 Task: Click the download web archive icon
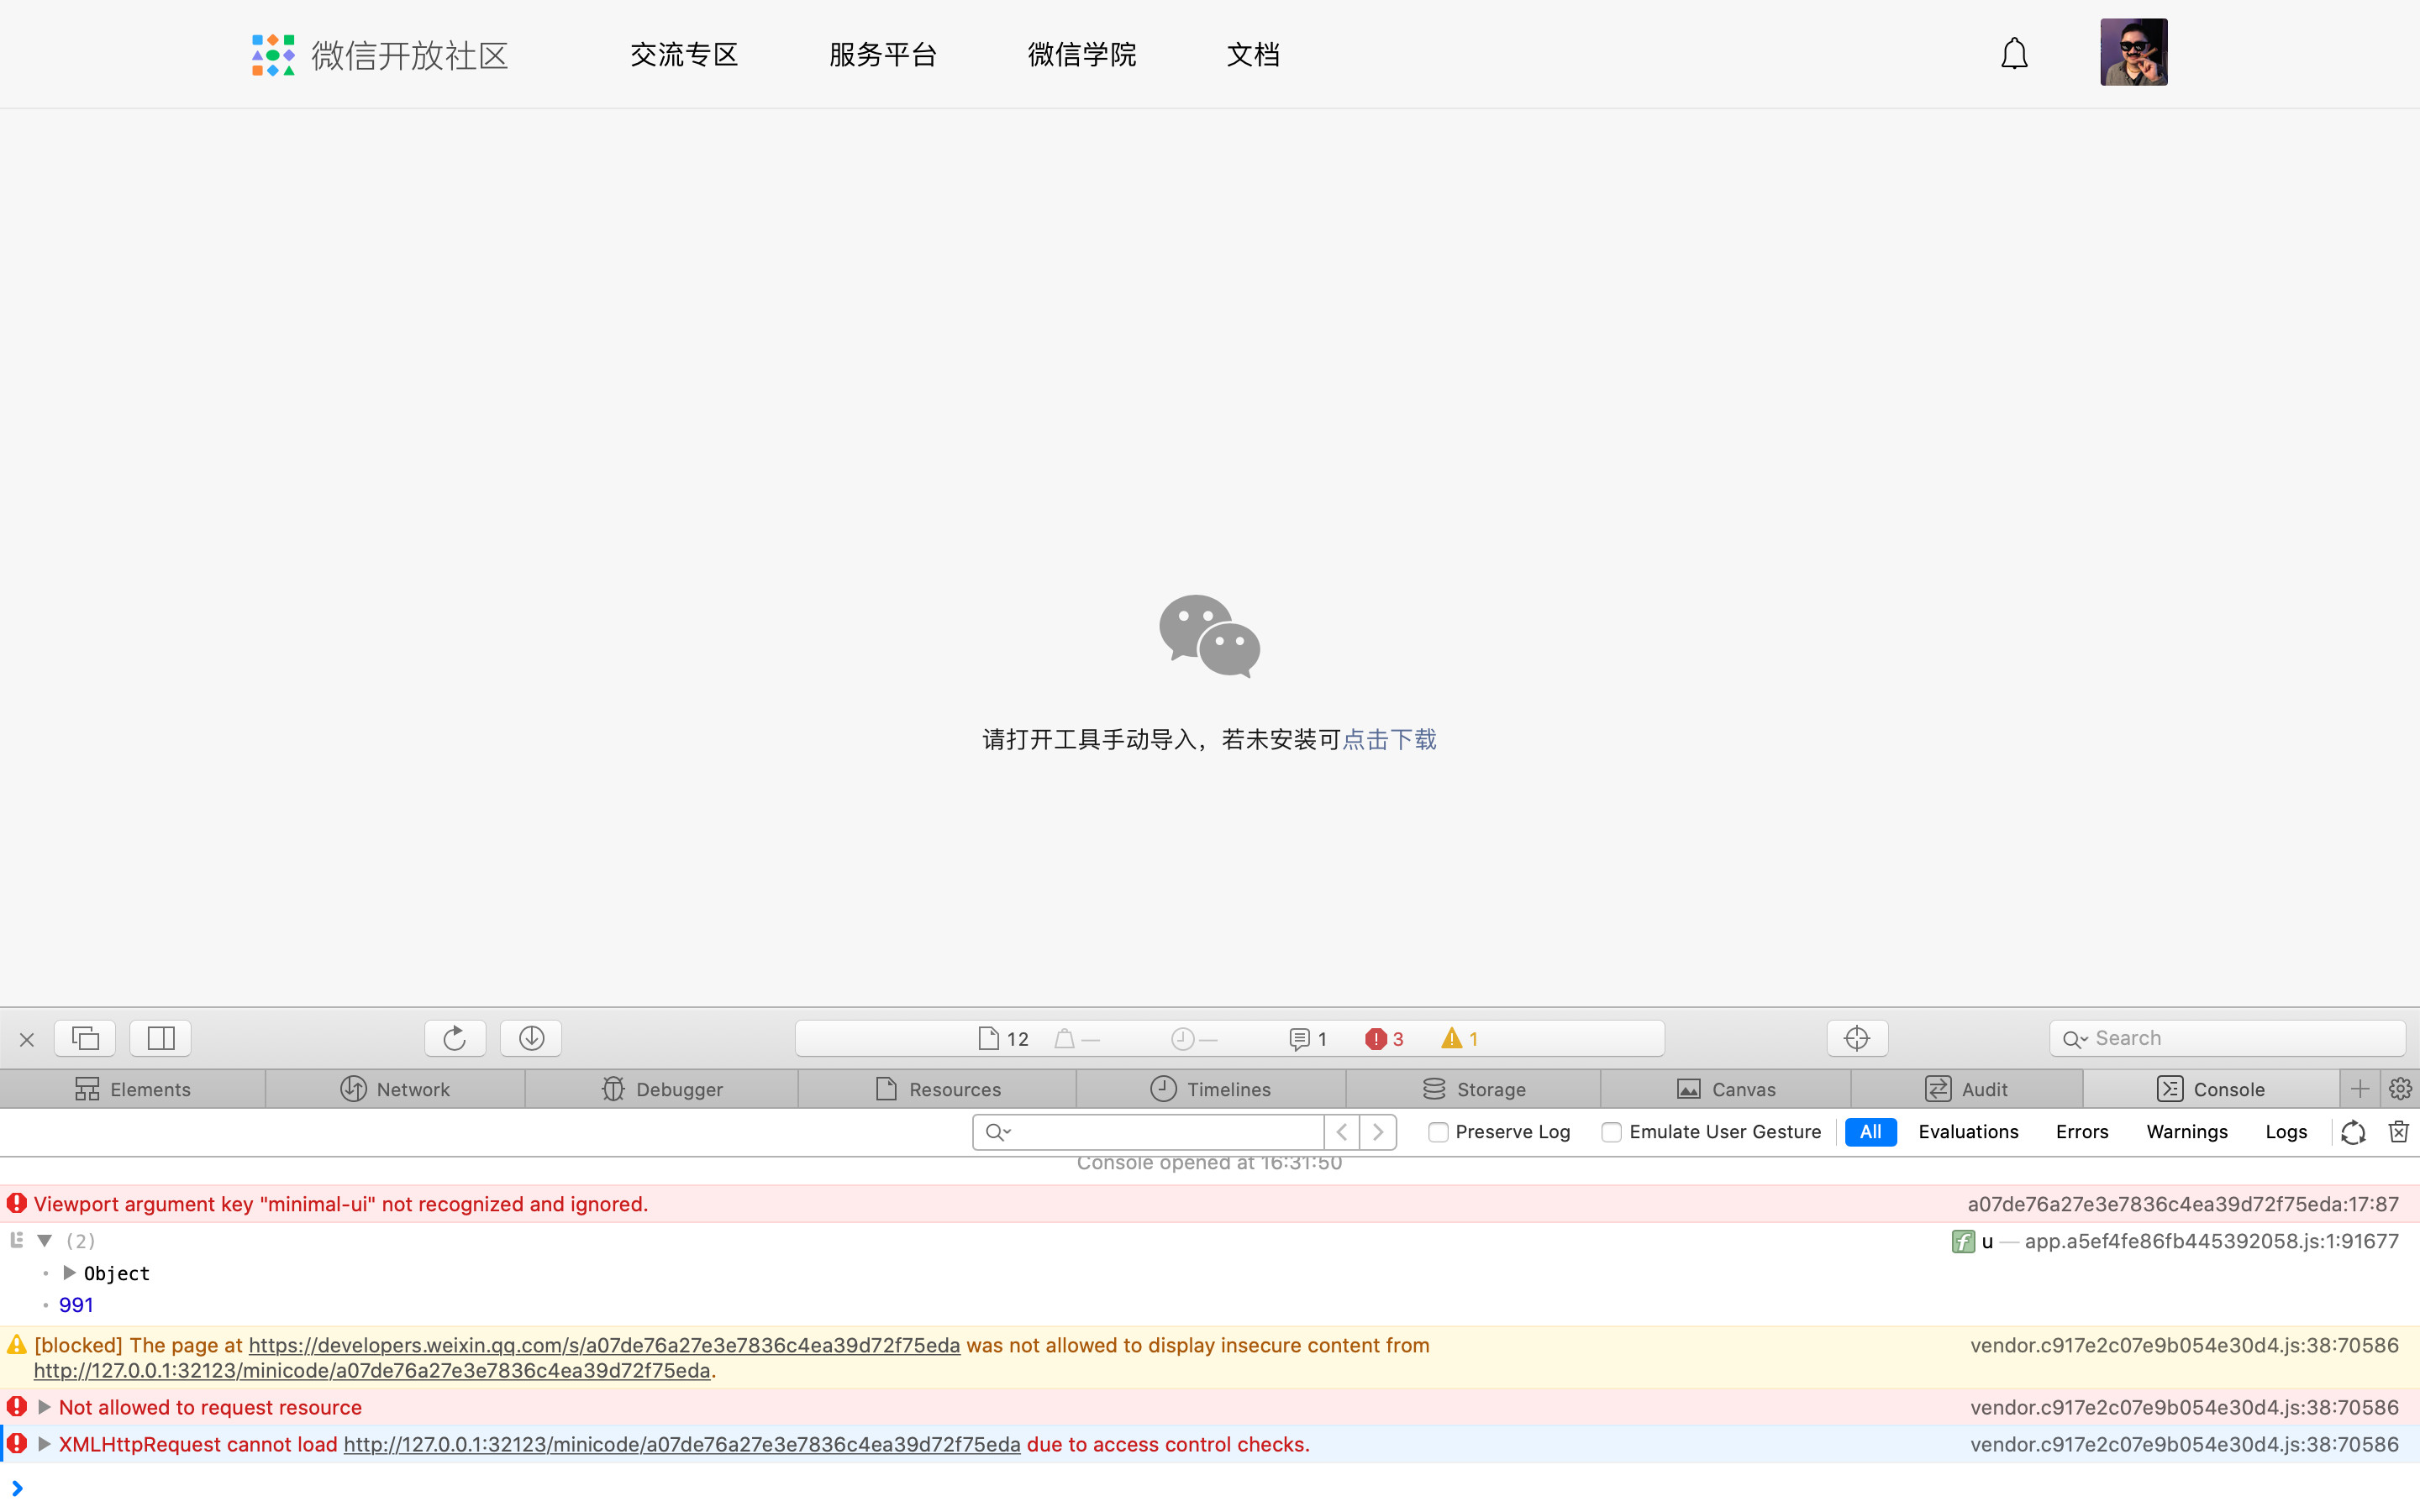point(531,1038)
